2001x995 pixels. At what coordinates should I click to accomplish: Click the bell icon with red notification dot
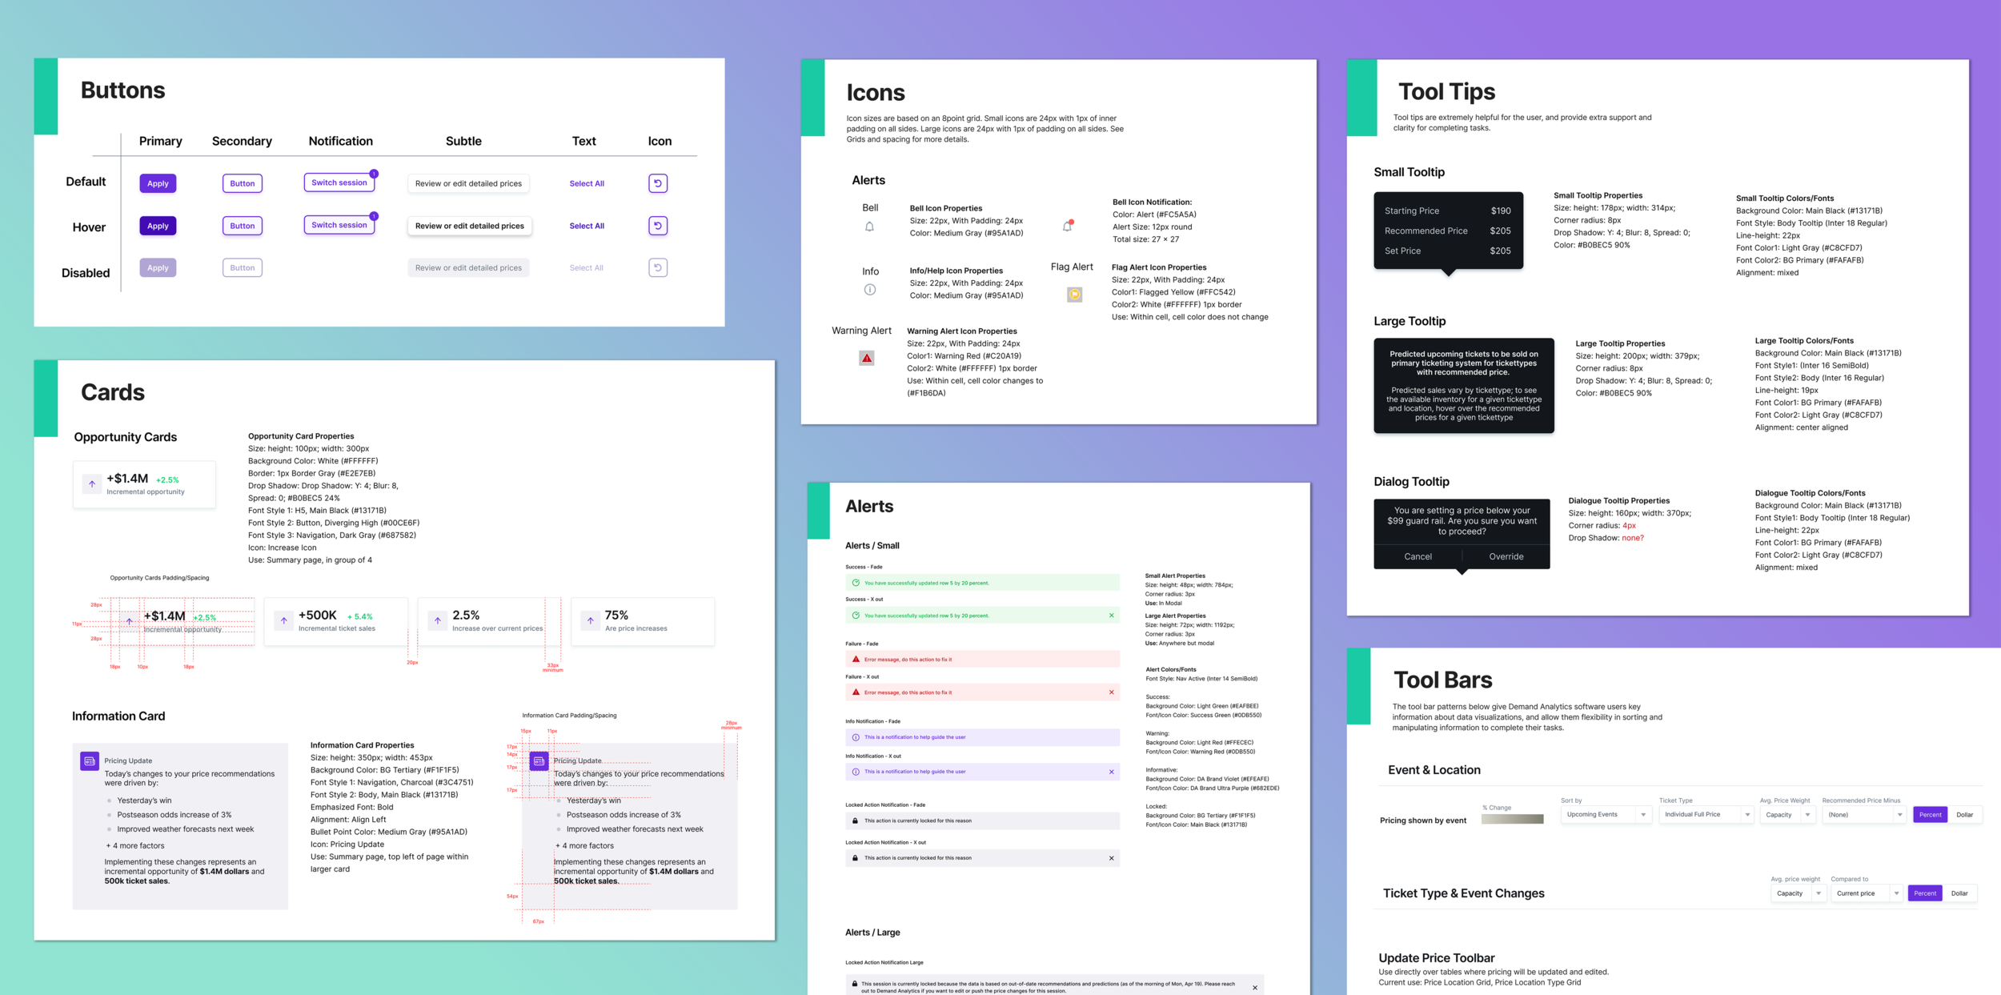1067,227
